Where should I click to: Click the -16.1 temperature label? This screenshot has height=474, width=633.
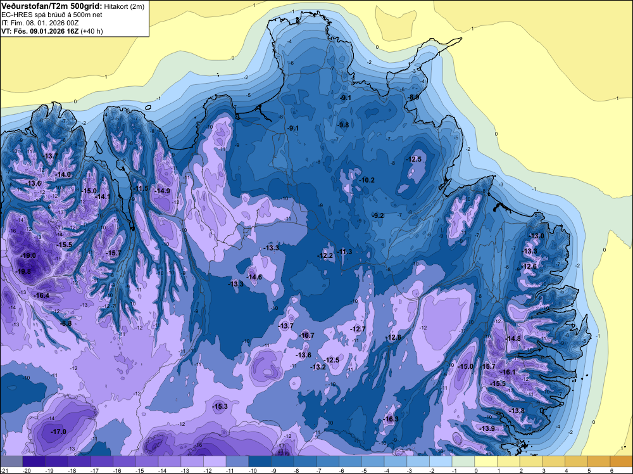click(x=508, y=372)
